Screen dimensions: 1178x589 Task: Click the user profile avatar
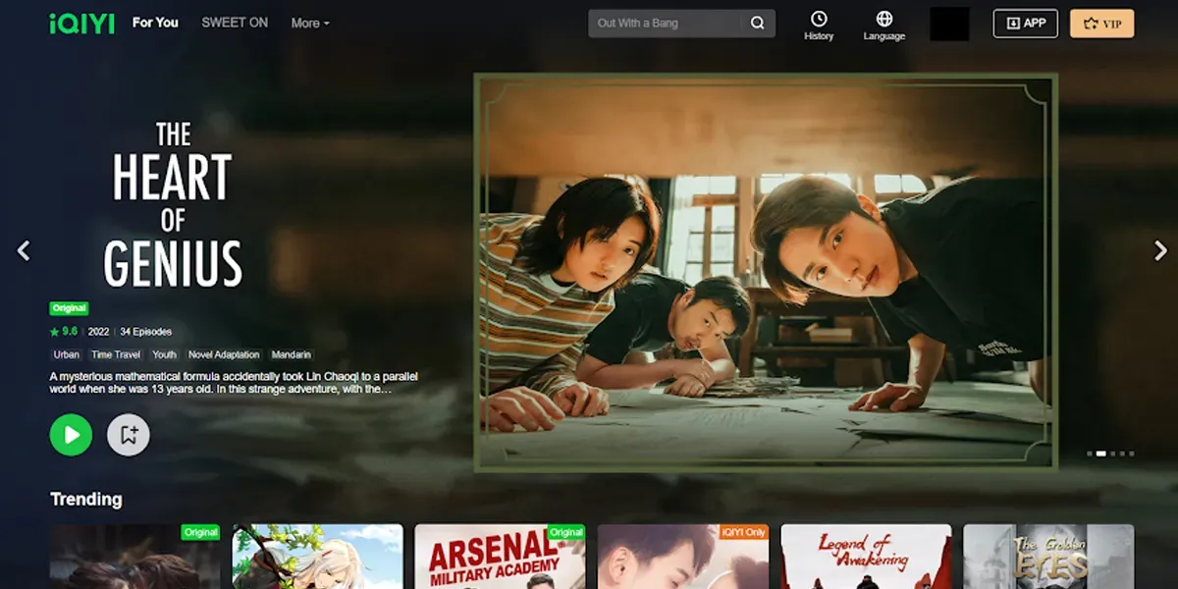click(949, 24)
